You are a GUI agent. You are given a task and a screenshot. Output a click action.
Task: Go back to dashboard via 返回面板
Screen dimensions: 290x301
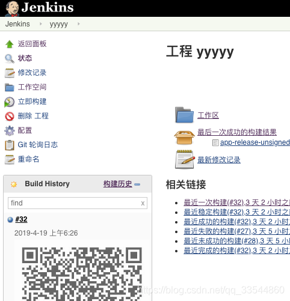(32, 44)
